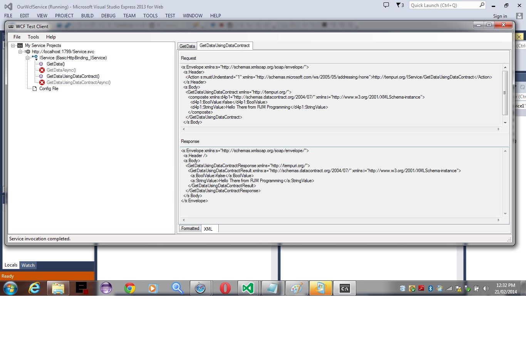Click the Quick Launch search box
526x342 pixels.
(x=447, y=5)
